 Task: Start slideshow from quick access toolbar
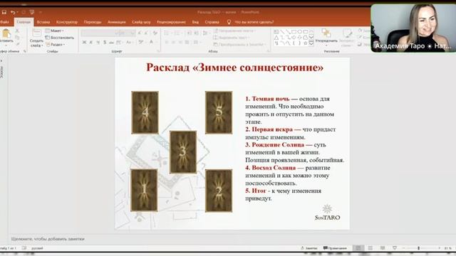pos(31,12)
